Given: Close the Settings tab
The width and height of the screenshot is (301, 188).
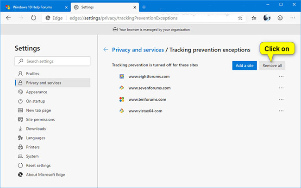Looking at the screenshot, I should [135, 7].
